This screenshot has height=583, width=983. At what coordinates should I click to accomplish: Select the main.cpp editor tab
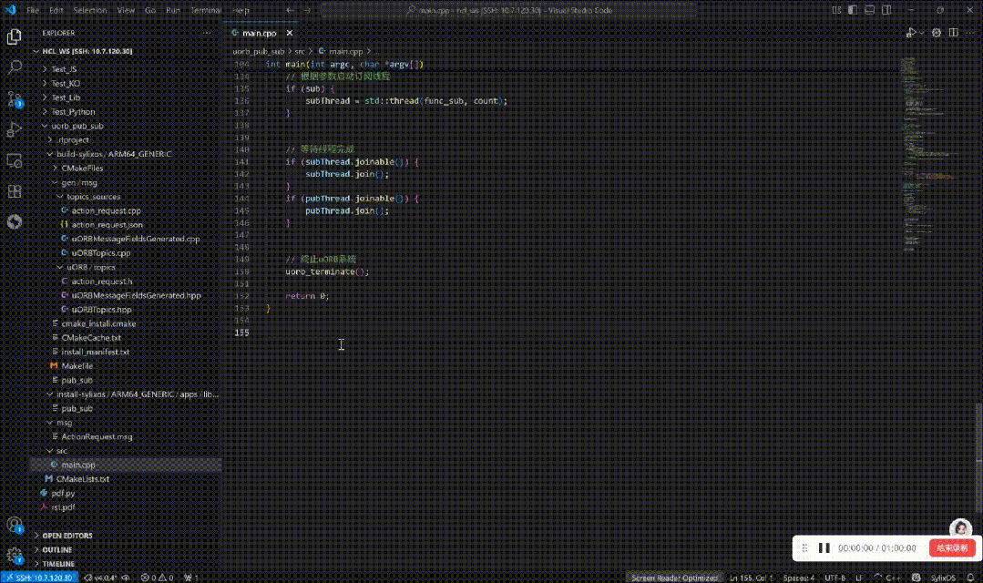(258, 32)
